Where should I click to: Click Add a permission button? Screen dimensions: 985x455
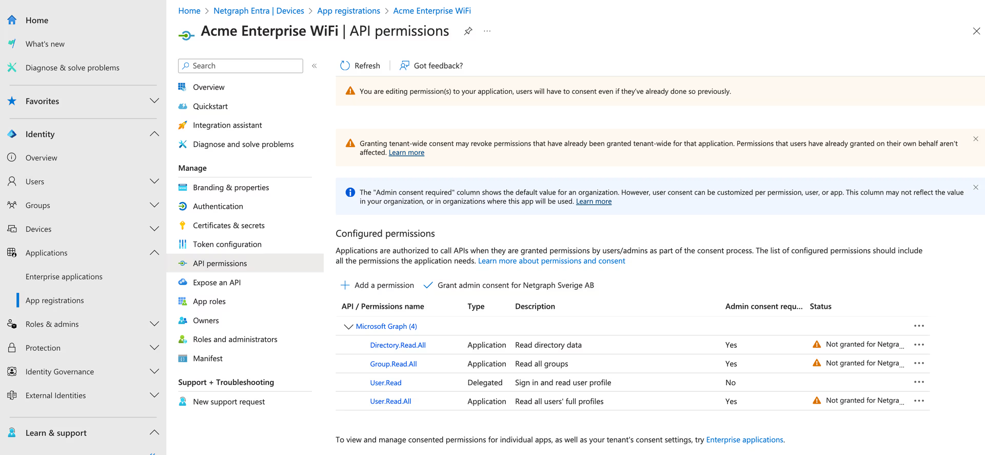click(x=377, y=285)
